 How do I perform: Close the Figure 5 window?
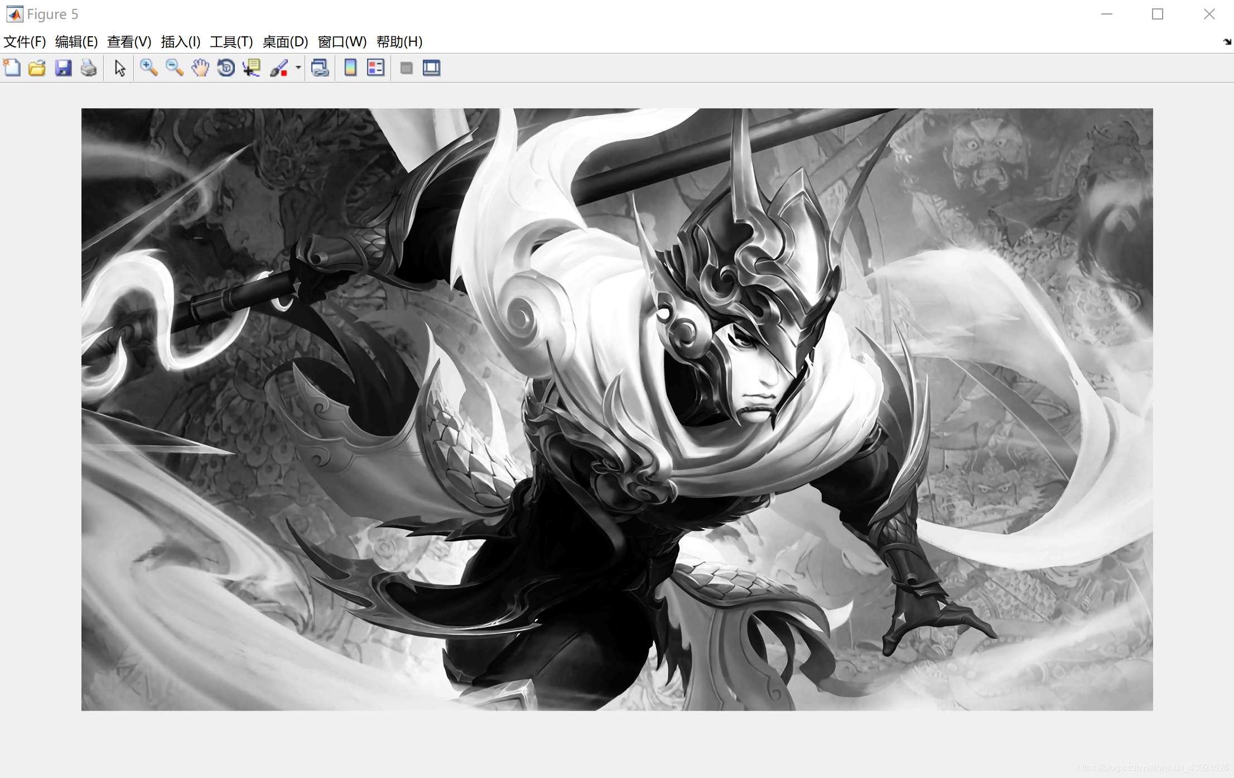point(1209,14)
